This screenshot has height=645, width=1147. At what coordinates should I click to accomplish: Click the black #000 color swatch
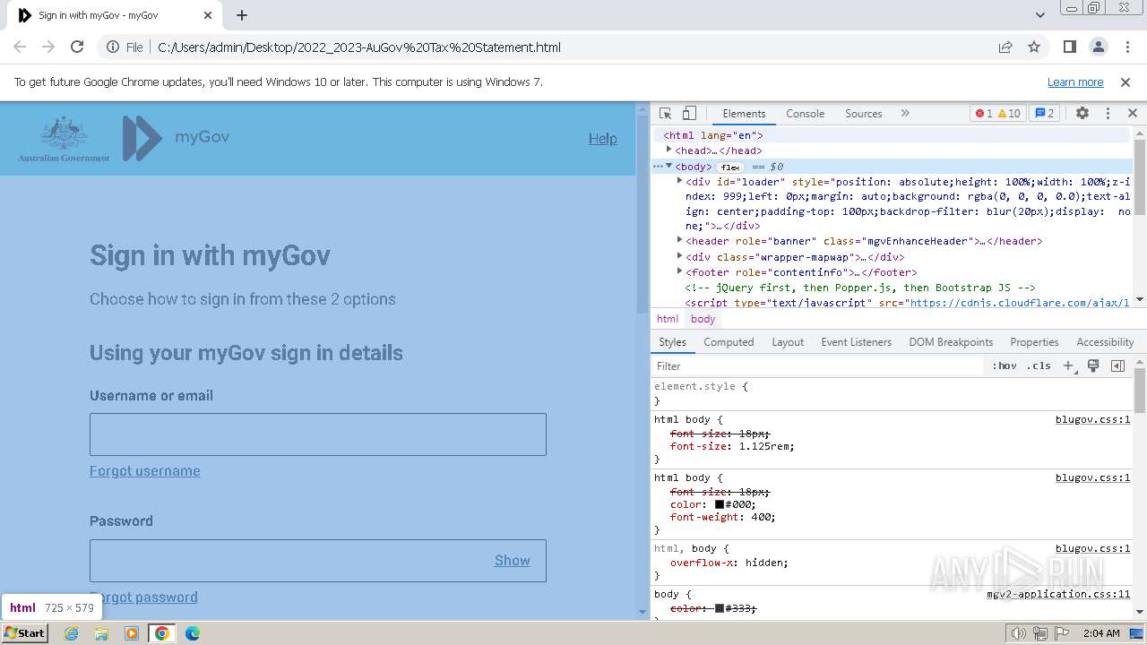(720, 504)
